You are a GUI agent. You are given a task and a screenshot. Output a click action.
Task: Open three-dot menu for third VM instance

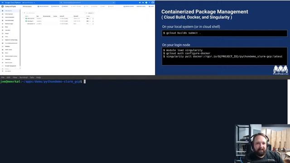[93, 24]
